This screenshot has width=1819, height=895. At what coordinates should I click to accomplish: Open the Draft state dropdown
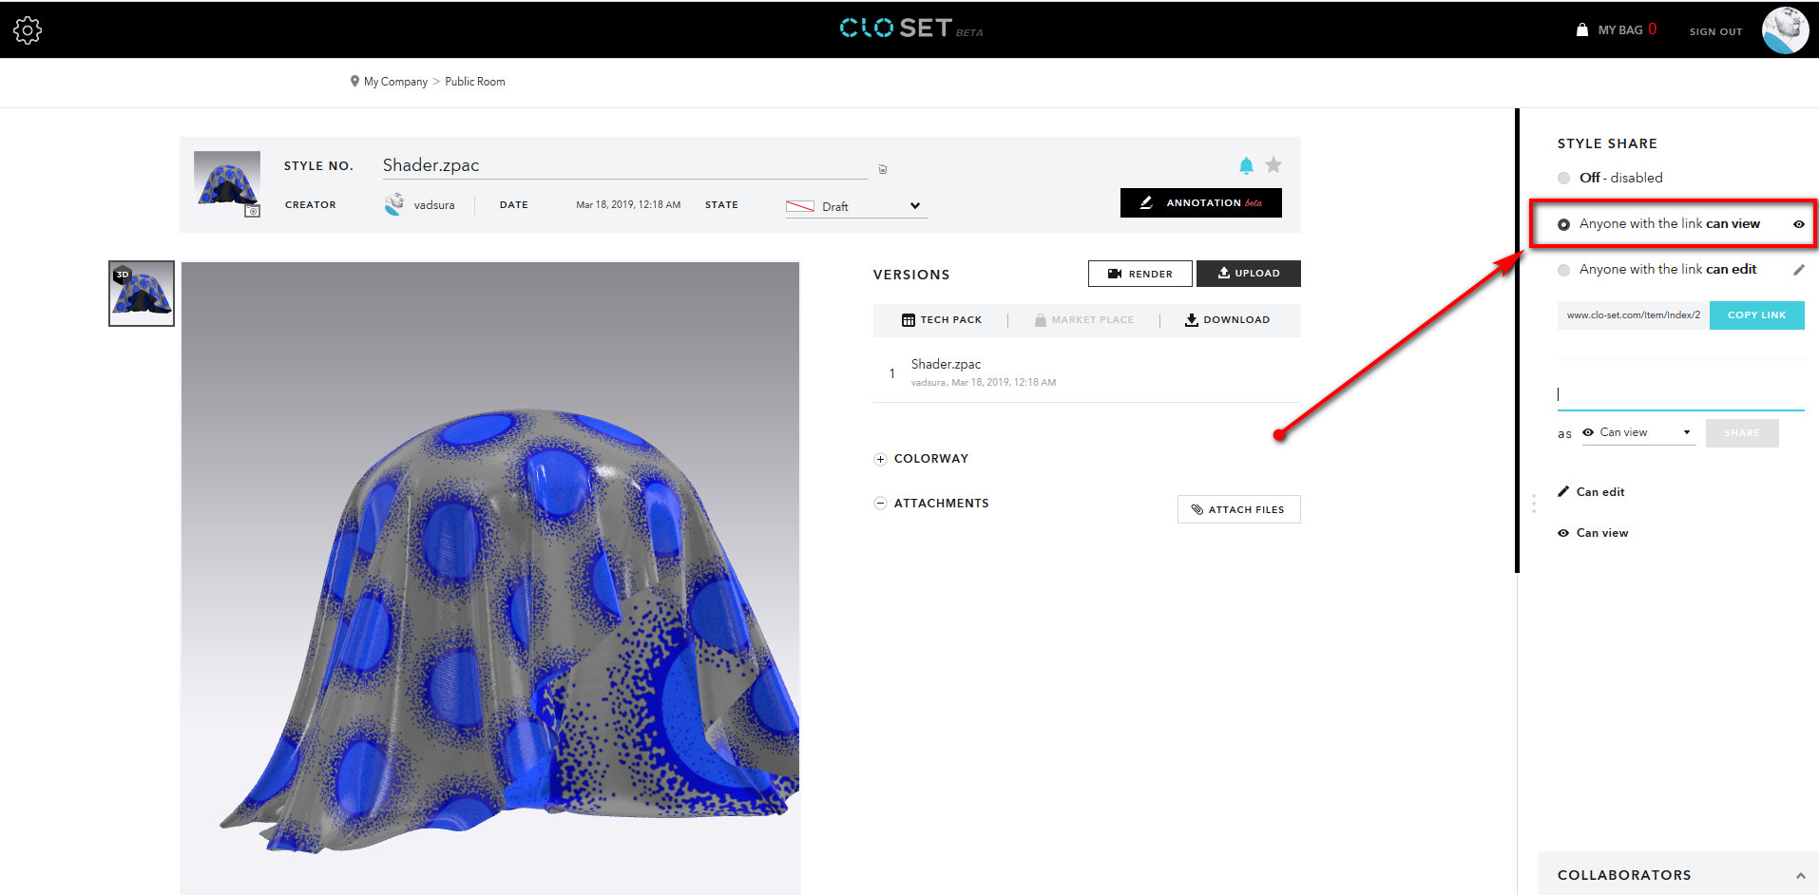tap(856, 206)
